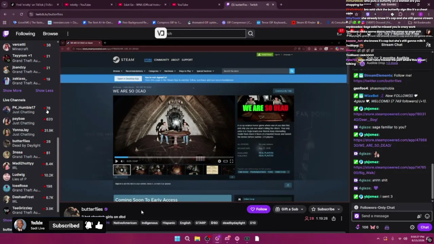Click the bits icon in the chat box
434x244 pixels.
pos(419,216)
